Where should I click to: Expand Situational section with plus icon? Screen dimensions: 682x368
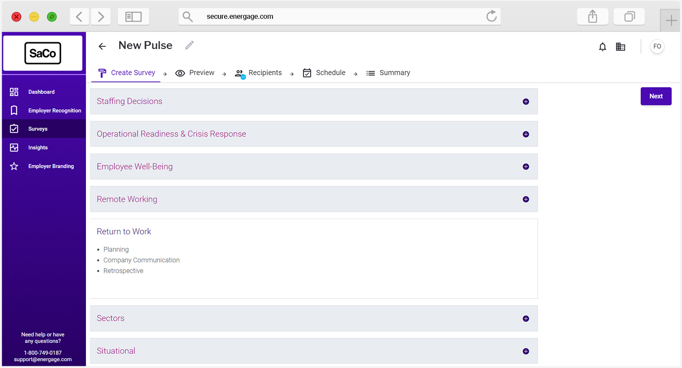coord(526,351)
